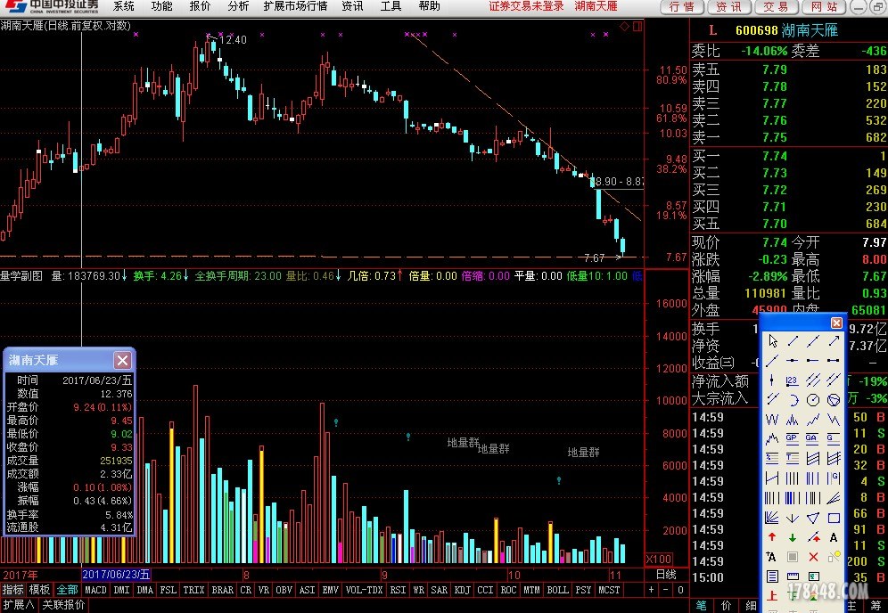The image size is (888, 613).
Task: Open the 工具 menu
Action: point(391,6)
